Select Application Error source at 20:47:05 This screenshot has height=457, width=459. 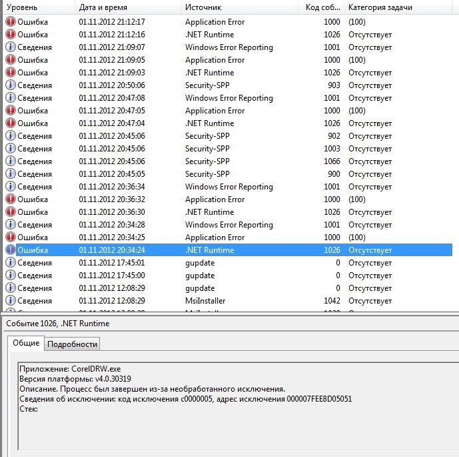(x=215, y=111)
